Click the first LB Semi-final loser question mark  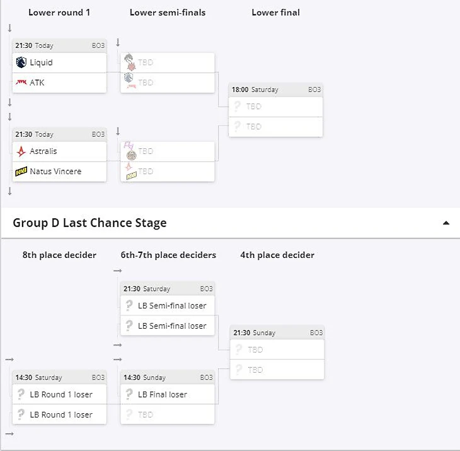click(x=129, y=306)
